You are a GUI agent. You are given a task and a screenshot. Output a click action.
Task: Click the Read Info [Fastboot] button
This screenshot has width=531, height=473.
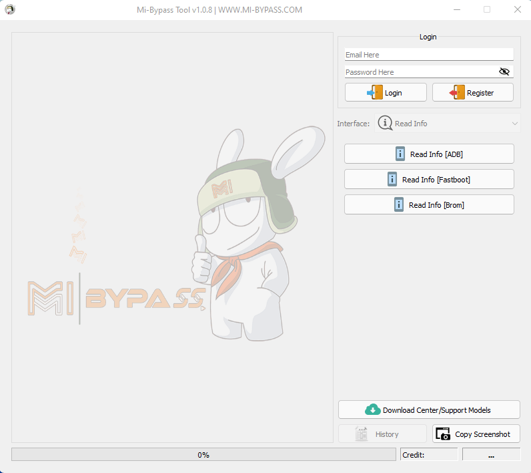[429, 179]
